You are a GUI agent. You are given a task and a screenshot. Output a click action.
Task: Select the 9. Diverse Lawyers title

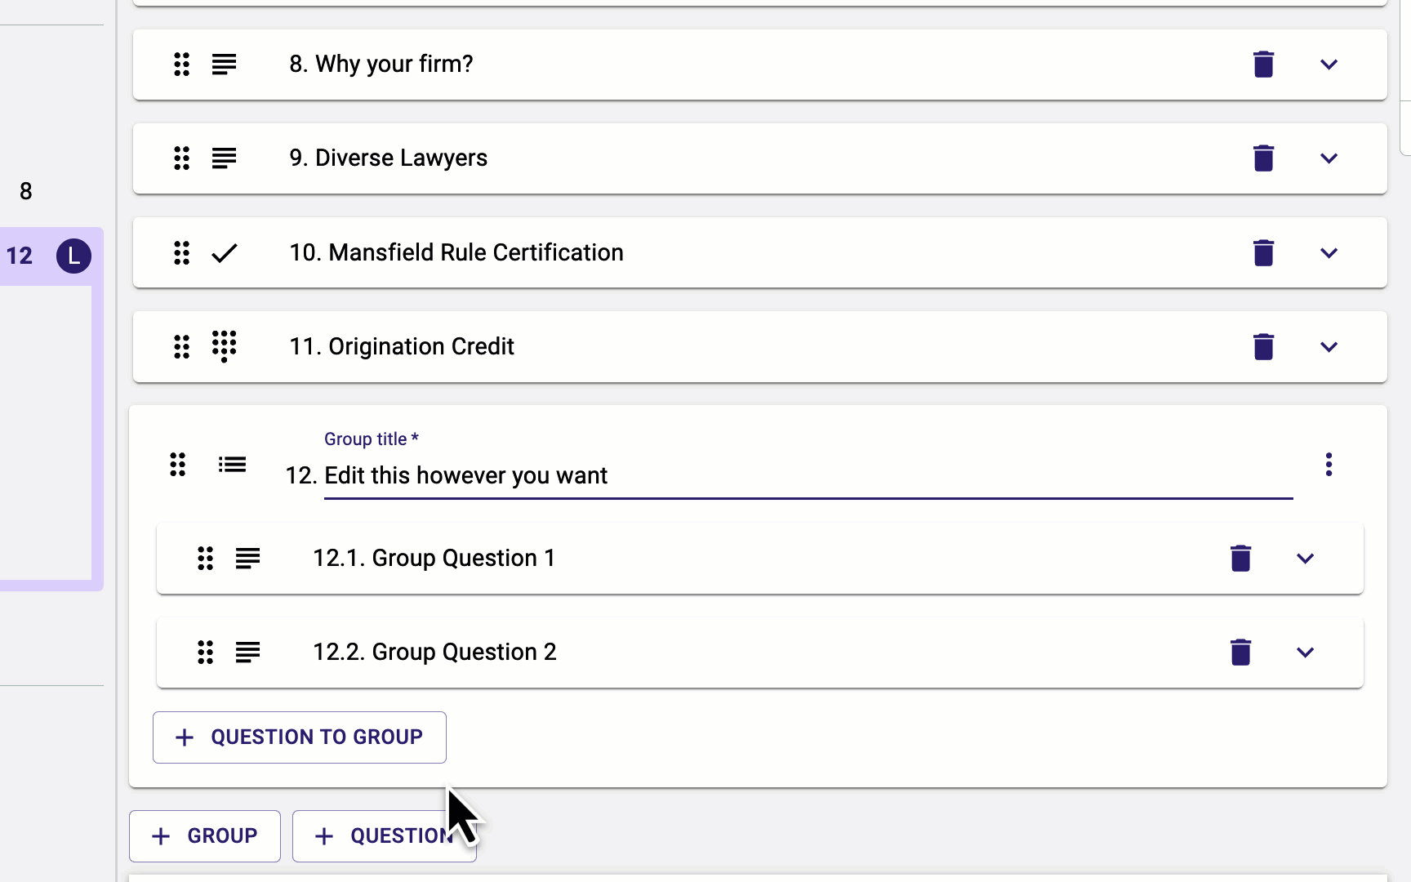(x=388, y=158)
